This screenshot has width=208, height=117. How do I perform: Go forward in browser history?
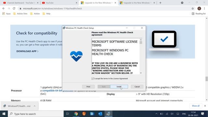9,8
